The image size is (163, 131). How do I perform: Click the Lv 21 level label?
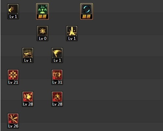[13, 82]
